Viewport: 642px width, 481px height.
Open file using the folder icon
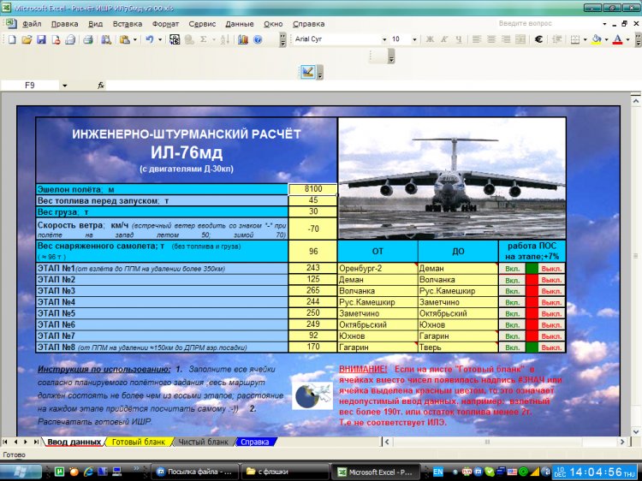click(x=27, y=39)
